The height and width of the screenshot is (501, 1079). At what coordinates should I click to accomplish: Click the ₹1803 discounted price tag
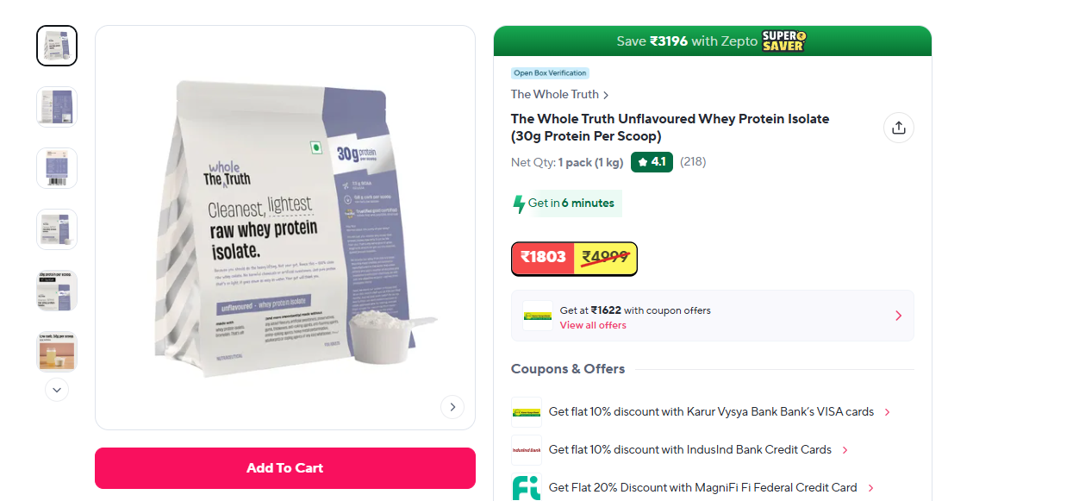click(x=543, y=257)
